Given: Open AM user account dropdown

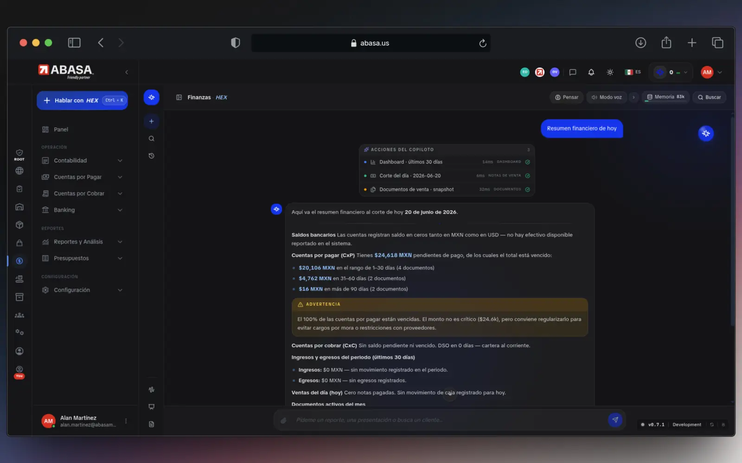Looking at the screenshot, I should coord(712,72).
